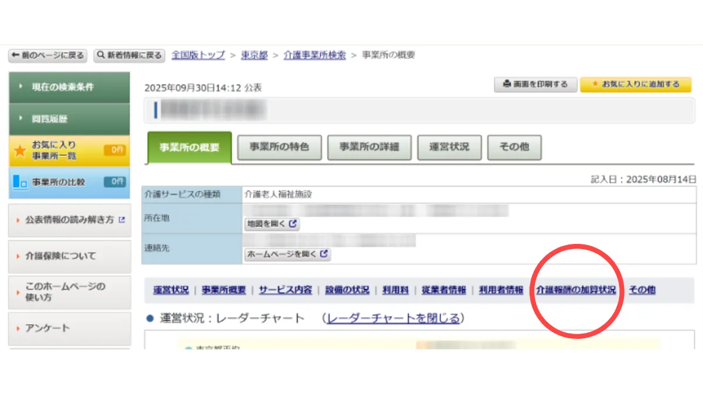Click 2025年09月30日14:12 公表 text
This screenshot has width=703, height=394.
(x=203, y=87)
